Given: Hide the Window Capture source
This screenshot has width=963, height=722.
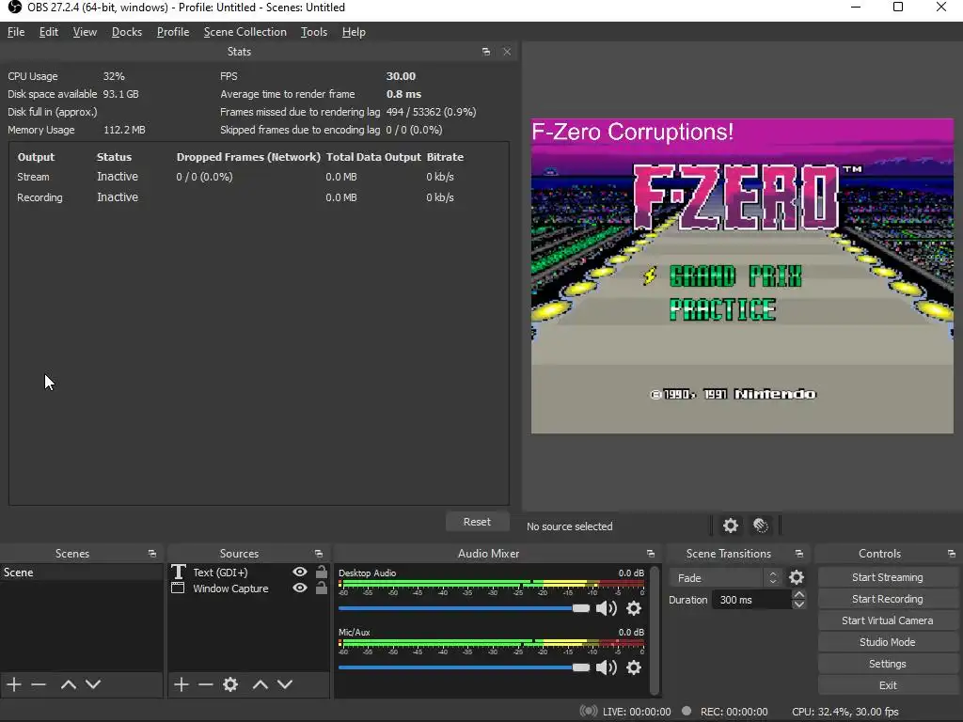Looking at the screenshot, I should click(x=300, y=589).
